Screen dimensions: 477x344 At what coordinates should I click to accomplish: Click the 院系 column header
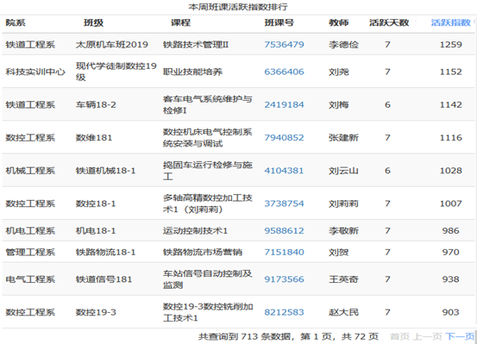pos(16,22)
